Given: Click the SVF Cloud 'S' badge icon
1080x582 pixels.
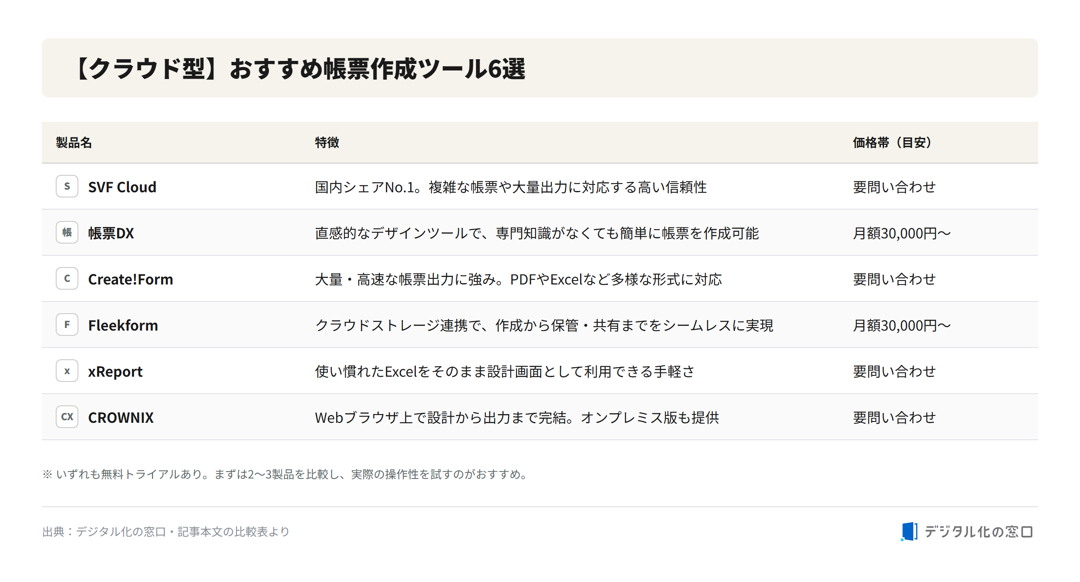Looking at the screenshot, I should point(67,186).
